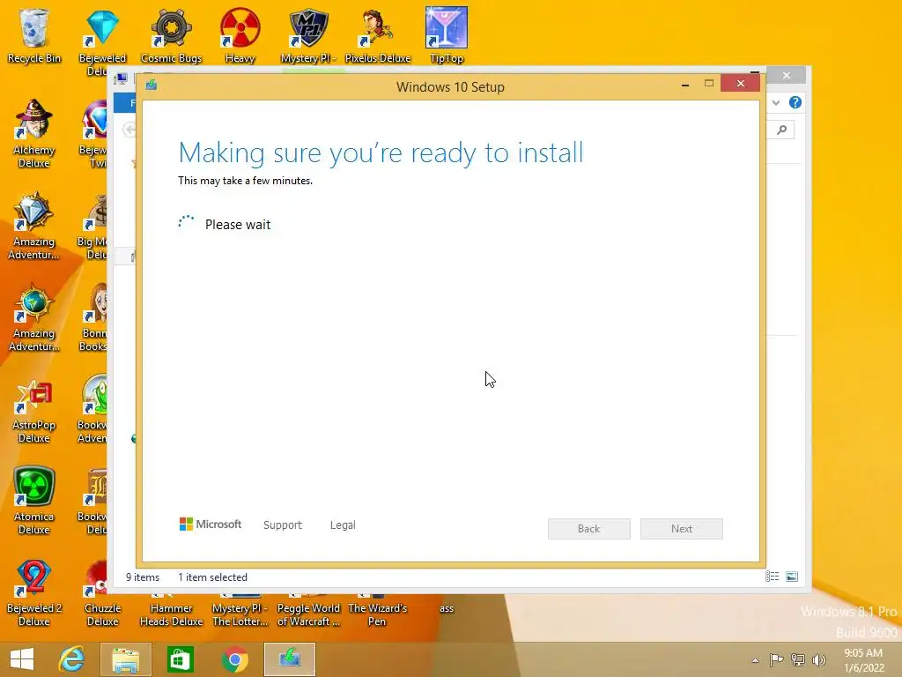Switch File Explorer to details view
The width and height of the screenshot is (902, 677).
(772, 577)
